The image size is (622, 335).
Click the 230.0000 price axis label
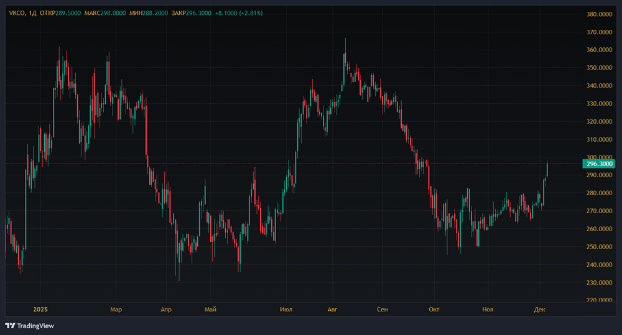[x=600, y=283]
